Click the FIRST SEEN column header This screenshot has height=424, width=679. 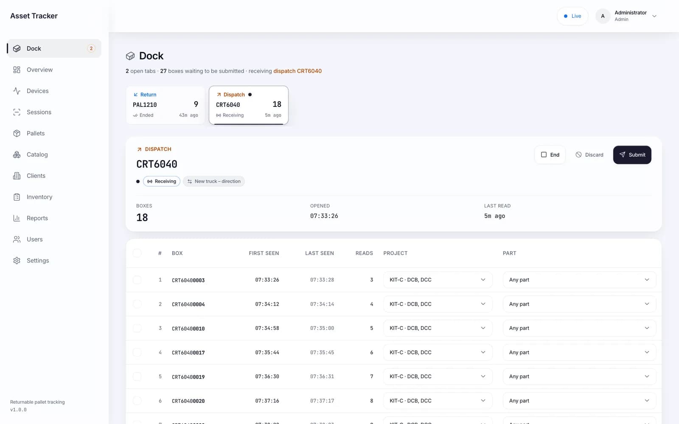264,253
